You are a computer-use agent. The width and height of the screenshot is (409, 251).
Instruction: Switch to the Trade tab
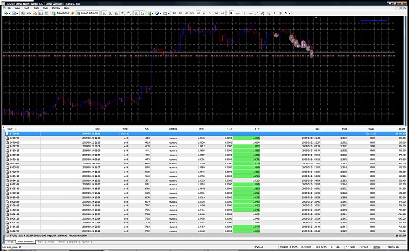(x=10, y=242)
